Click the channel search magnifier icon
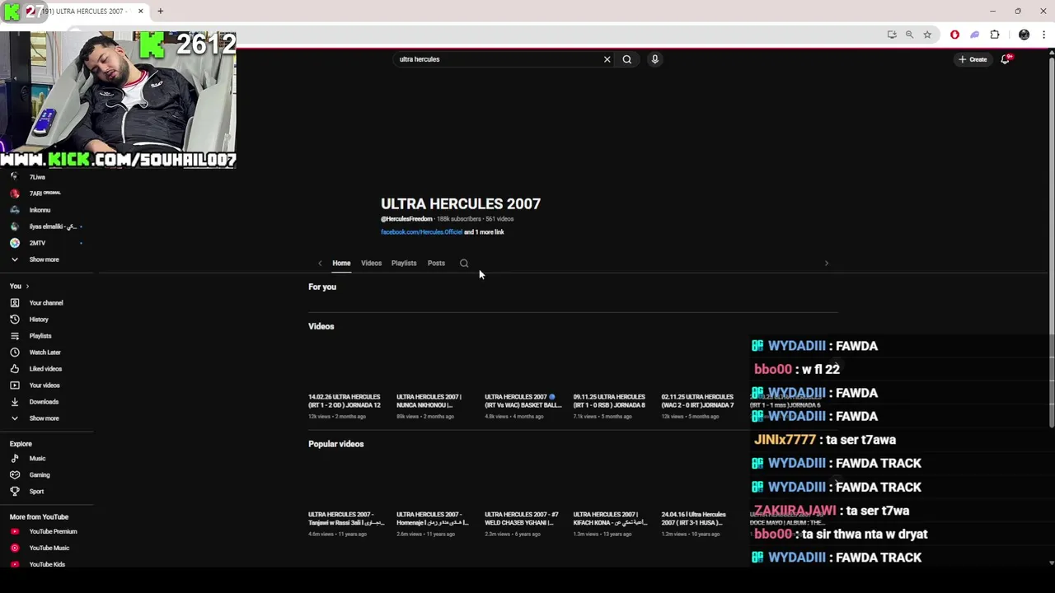Screen dimensions: 1055x593 click(464, 264)
